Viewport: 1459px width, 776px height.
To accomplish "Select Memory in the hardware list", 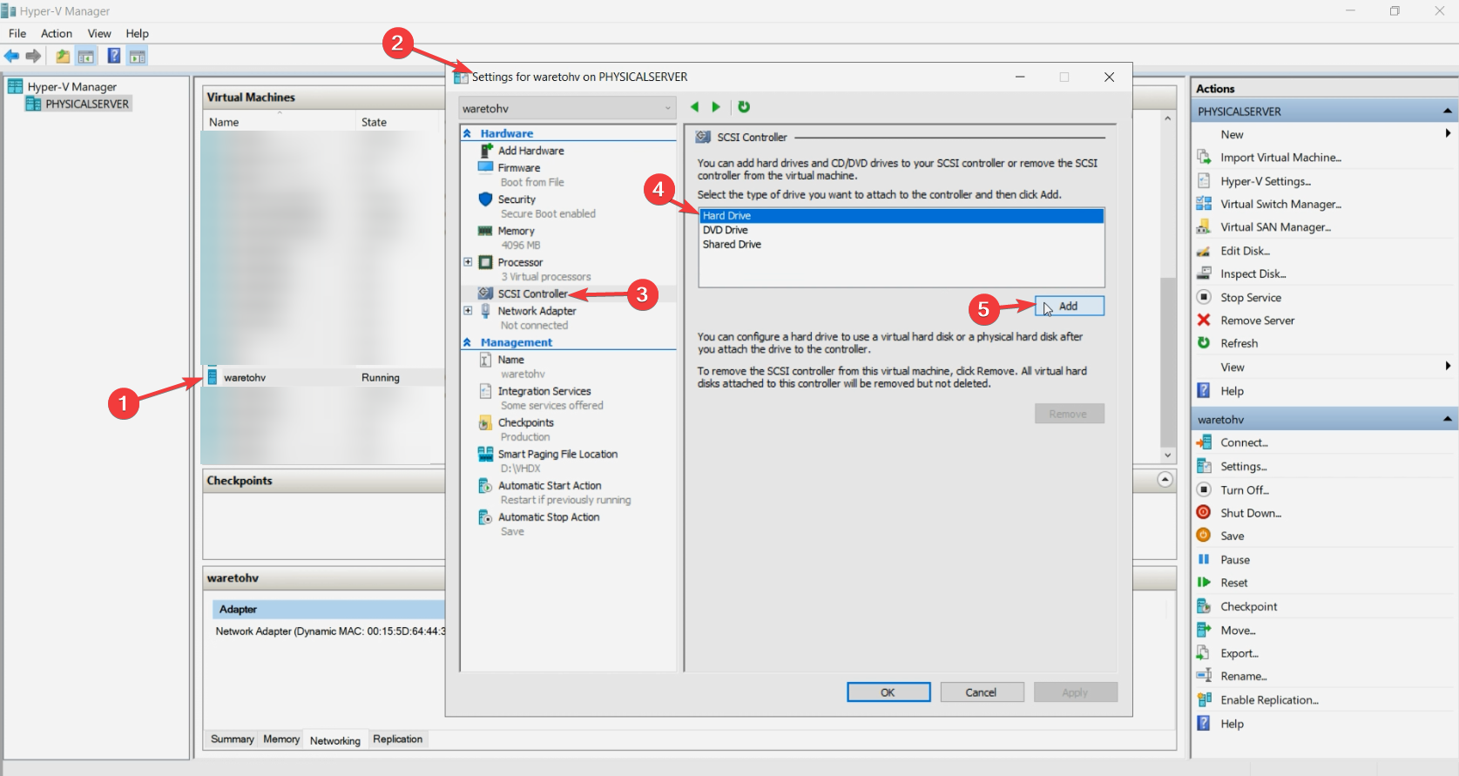I will pyautogui.click(x=516, y=231).
